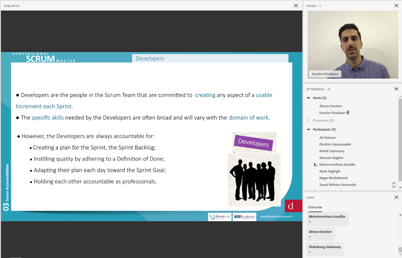Maximize the PSM.PPTX share pod
The width and height of the screenshot is (402, 258).
296,6
